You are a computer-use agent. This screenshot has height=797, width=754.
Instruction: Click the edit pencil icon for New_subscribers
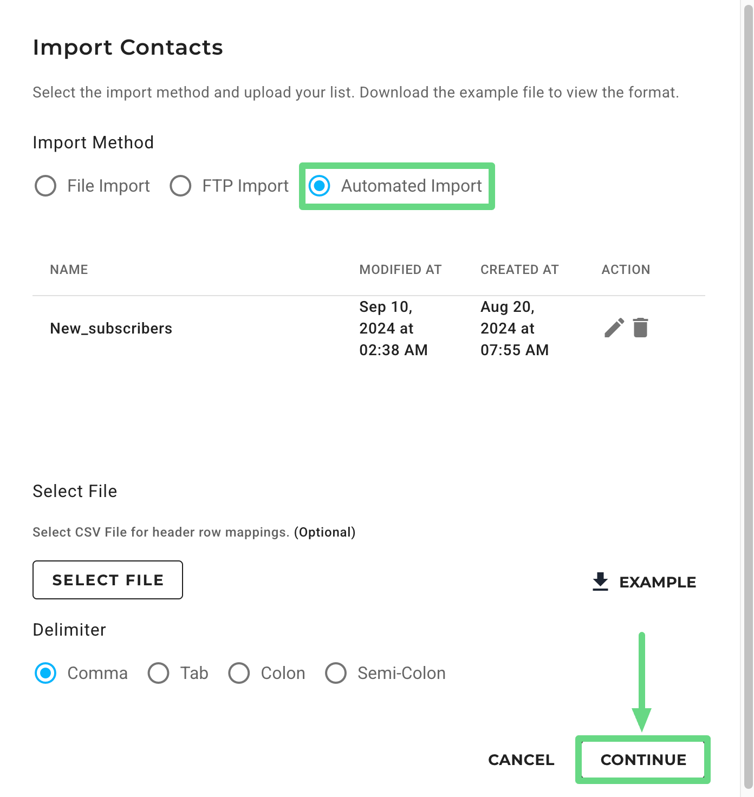614,328
